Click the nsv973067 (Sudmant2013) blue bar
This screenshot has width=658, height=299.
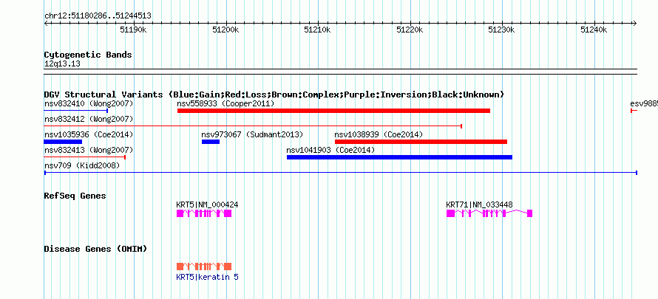(x=211, y=142)
